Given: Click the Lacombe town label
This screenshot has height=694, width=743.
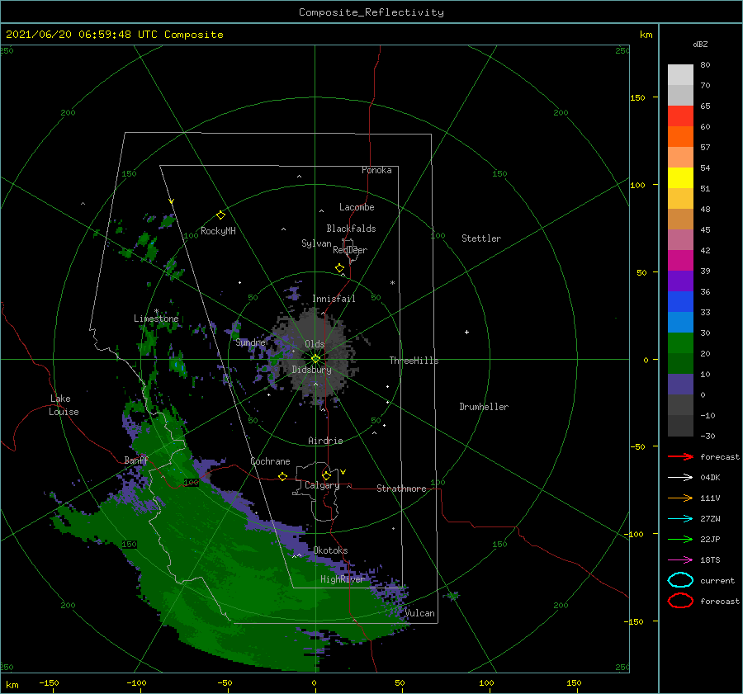Looking at the screenshot, I should 357,207.
